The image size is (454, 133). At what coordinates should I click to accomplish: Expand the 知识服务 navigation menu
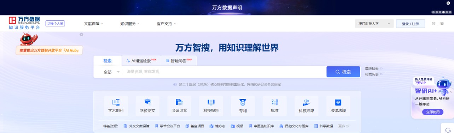coord(130,24)
